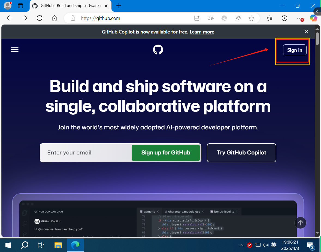The width and height of the screenshot is (321, 252).
Task: Click the Microsoft Edge taskbar icon
Action: click(x=75, y=245)
